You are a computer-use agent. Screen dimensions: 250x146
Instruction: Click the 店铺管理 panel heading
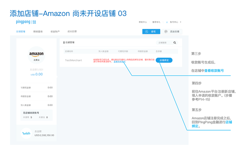pyautogui.click(x=69, y=42)
